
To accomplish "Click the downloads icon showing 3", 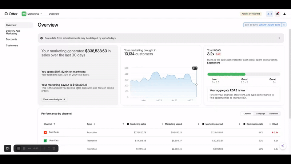I will coord(270,14).
